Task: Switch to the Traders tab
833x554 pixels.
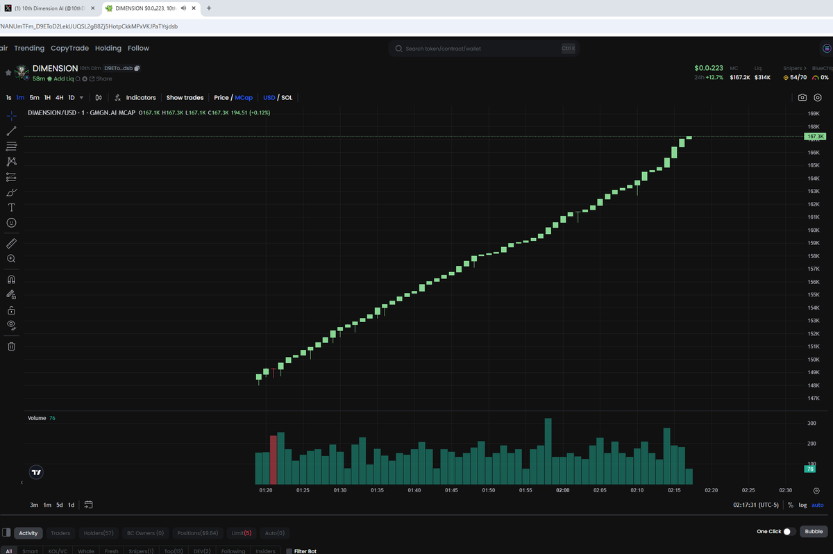Action: pos(60,533)
